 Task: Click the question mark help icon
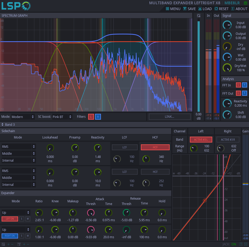coord(241,244)
